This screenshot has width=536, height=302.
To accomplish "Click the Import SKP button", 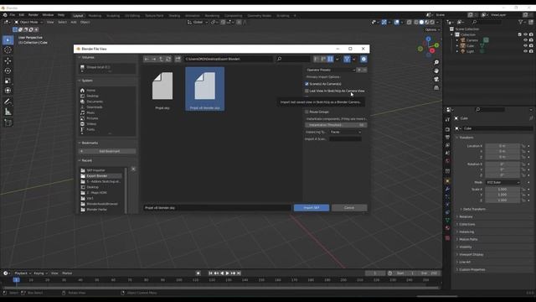I will pos(312,208).
